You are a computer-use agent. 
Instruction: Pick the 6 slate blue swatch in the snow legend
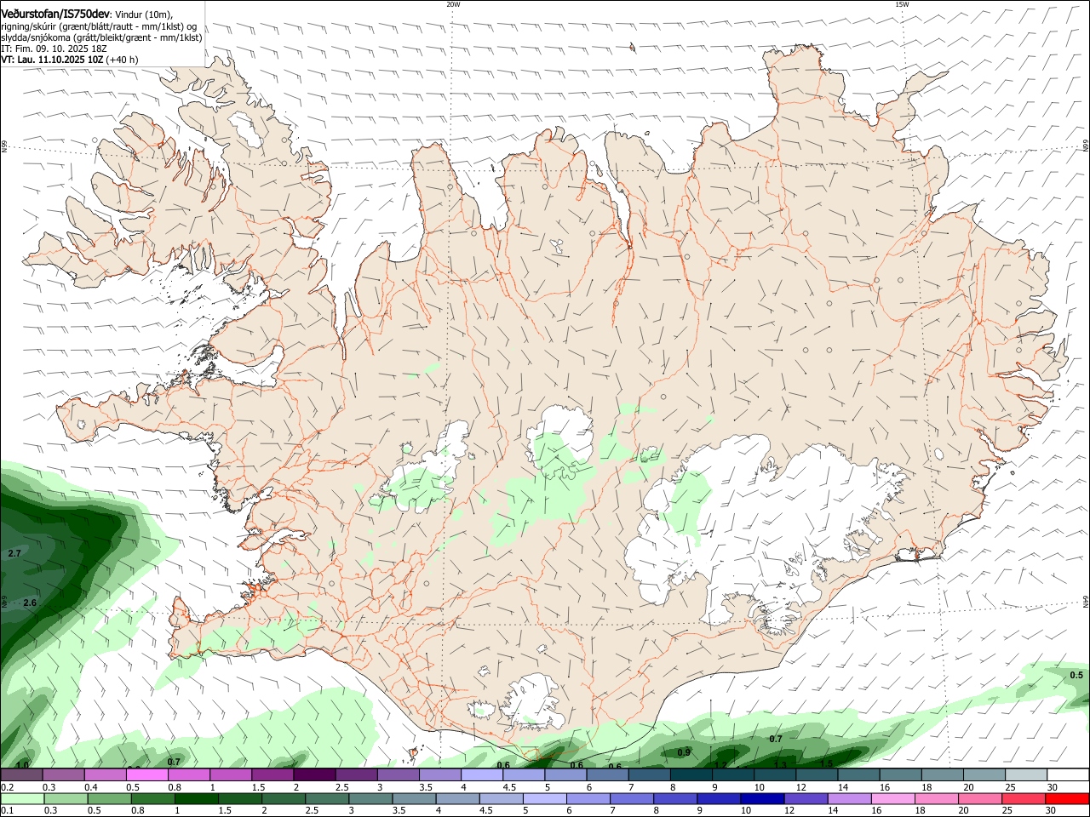click(x=607, y=774)
